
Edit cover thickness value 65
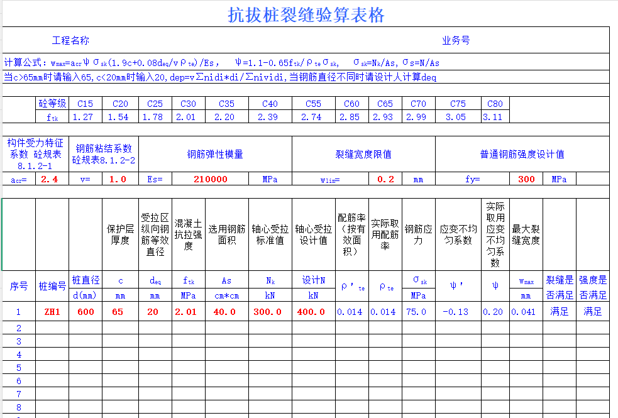pyautogui.click(x=120, y=312)
